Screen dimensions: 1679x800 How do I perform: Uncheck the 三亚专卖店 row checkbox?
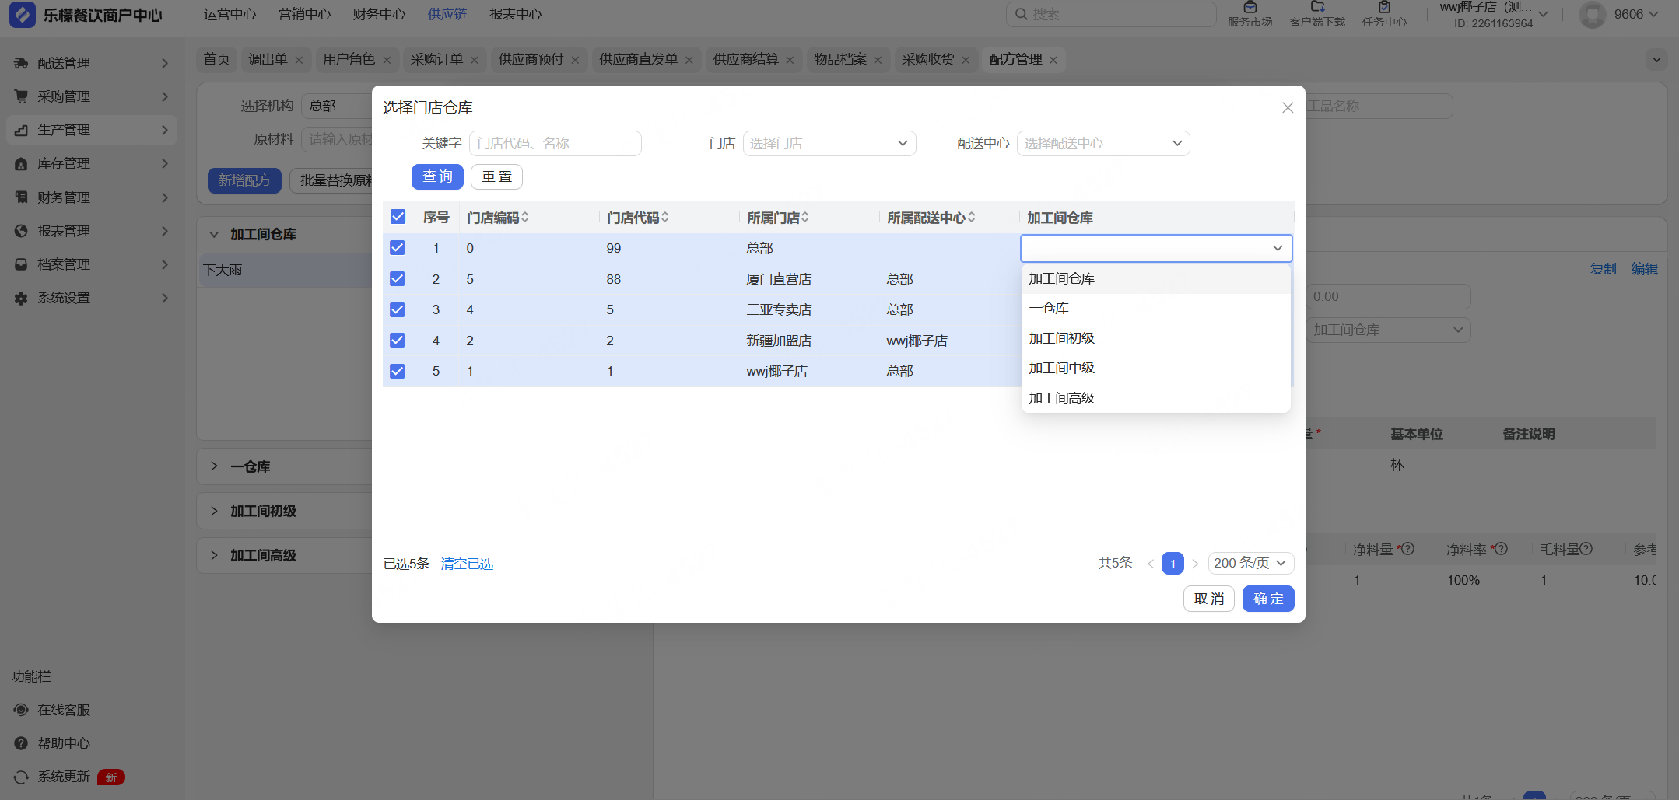point(398,309)
